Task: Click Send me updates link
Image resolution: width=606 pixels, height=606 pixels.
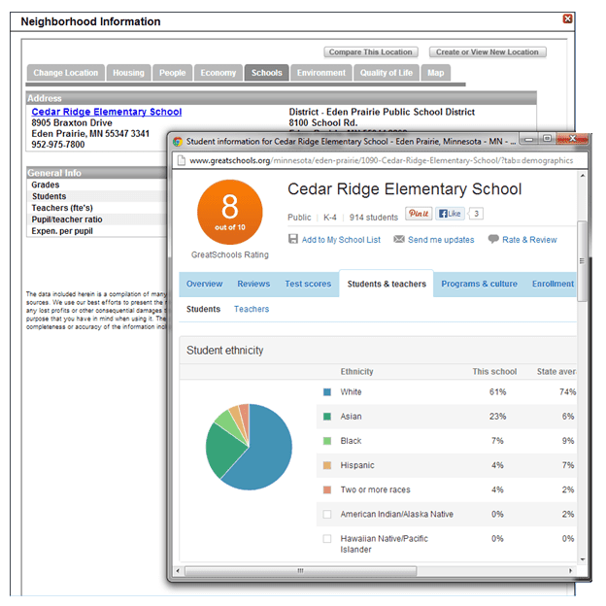Action: click(441, 240)
